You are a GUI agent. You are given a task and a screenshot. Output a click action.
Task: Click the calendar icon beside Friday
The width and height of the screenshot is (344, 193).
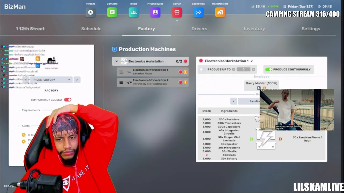pos(284,6)
